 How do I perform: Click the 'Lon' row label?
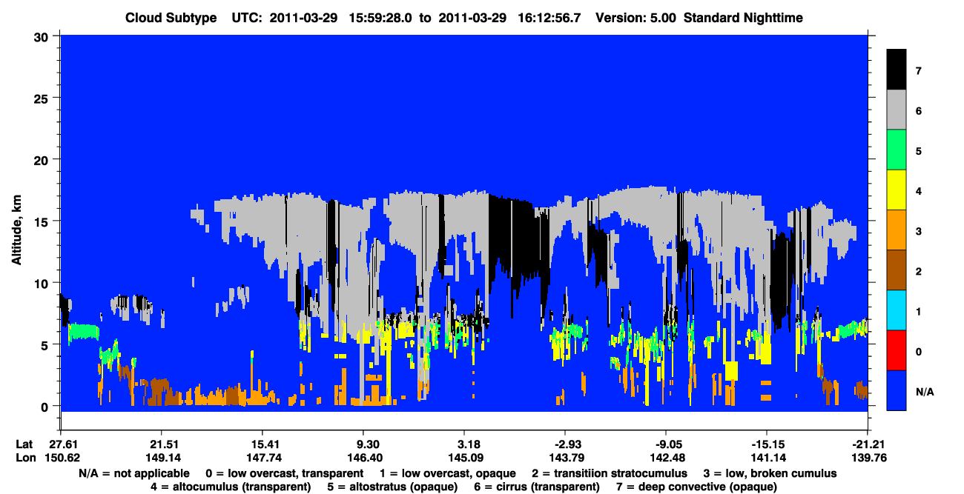pyautogui.click(x=24, y=458)
